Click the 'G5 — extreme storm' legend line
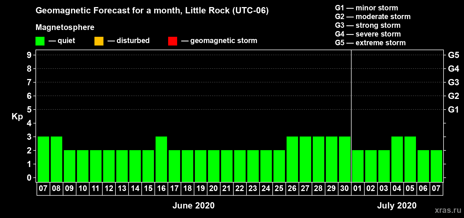This screenshot has height=218, width=464. 370,43
